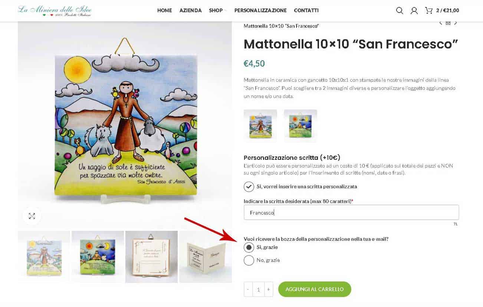Open the shop grid icon
Image resolution: width=483 pixels, height=307 pixels.
click(448, 23)
